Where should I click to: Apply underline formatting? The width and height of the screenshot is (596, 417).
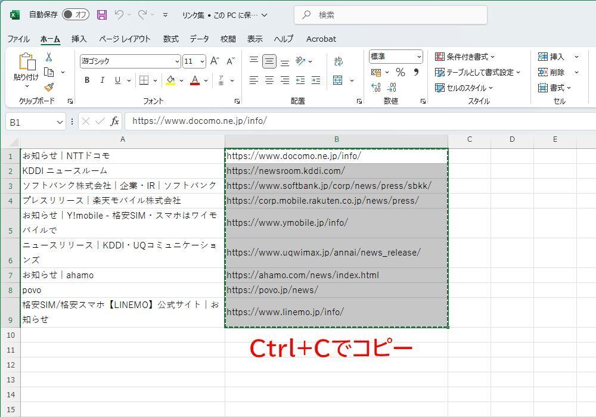118,80
